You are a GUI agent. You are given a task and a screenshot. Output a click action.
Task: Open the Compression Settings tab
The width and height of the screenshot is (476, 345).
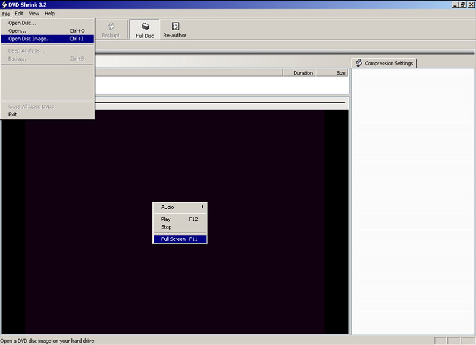coord(384,63)
